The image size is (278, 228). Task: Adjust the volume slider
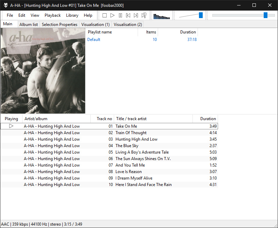point(201,15)
